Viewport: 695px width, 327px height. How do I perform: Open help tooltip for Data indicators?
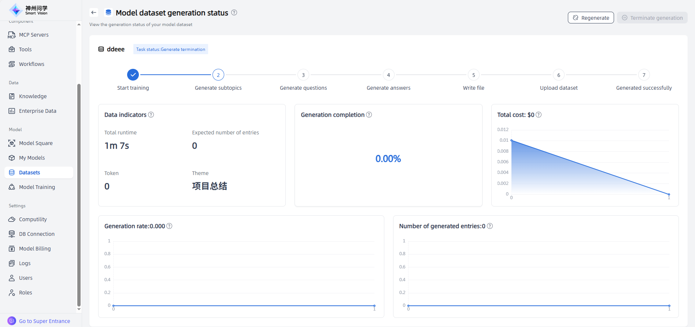(x=151, y=115)
